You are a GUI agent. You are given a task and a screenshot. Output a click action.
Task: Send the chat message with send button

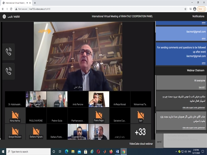point(159,142)
